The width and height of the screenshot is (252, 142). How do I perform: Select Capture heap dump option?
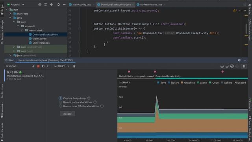click(x=60, y=98)
